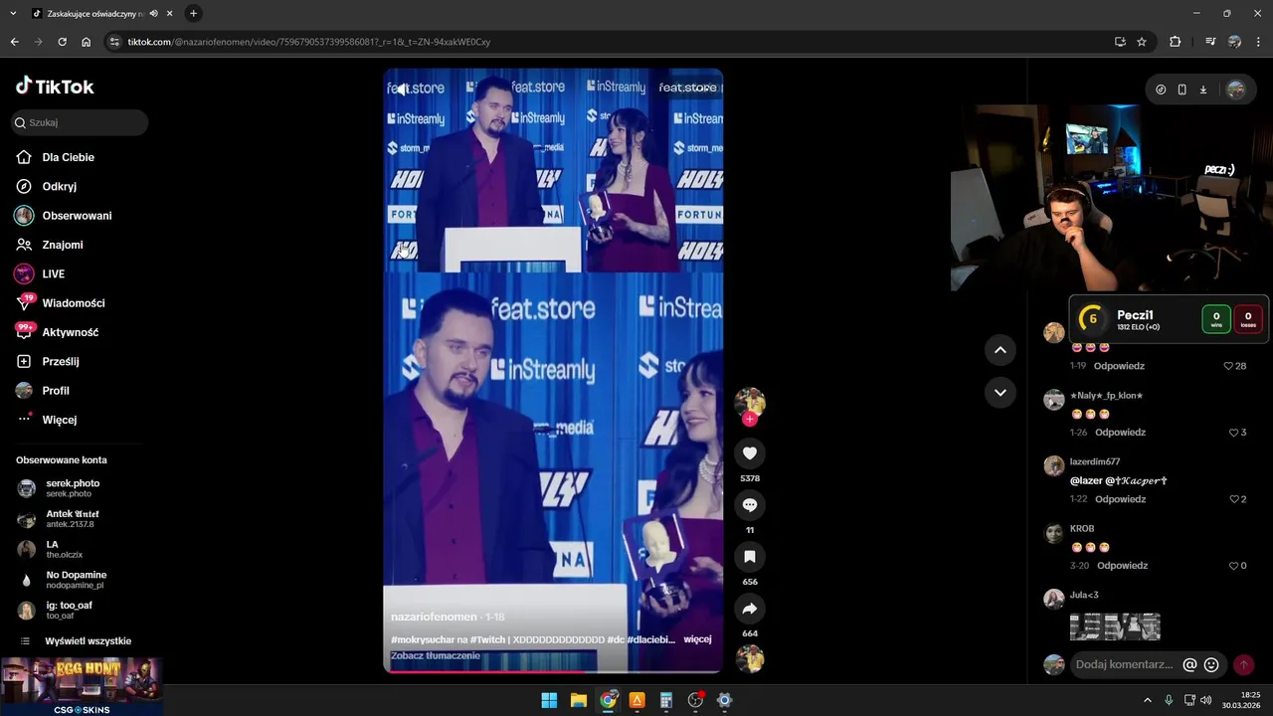Viewport: 1273px width, 716px height.
Task: Open sound disc below share button
Action: coord(750,659)
